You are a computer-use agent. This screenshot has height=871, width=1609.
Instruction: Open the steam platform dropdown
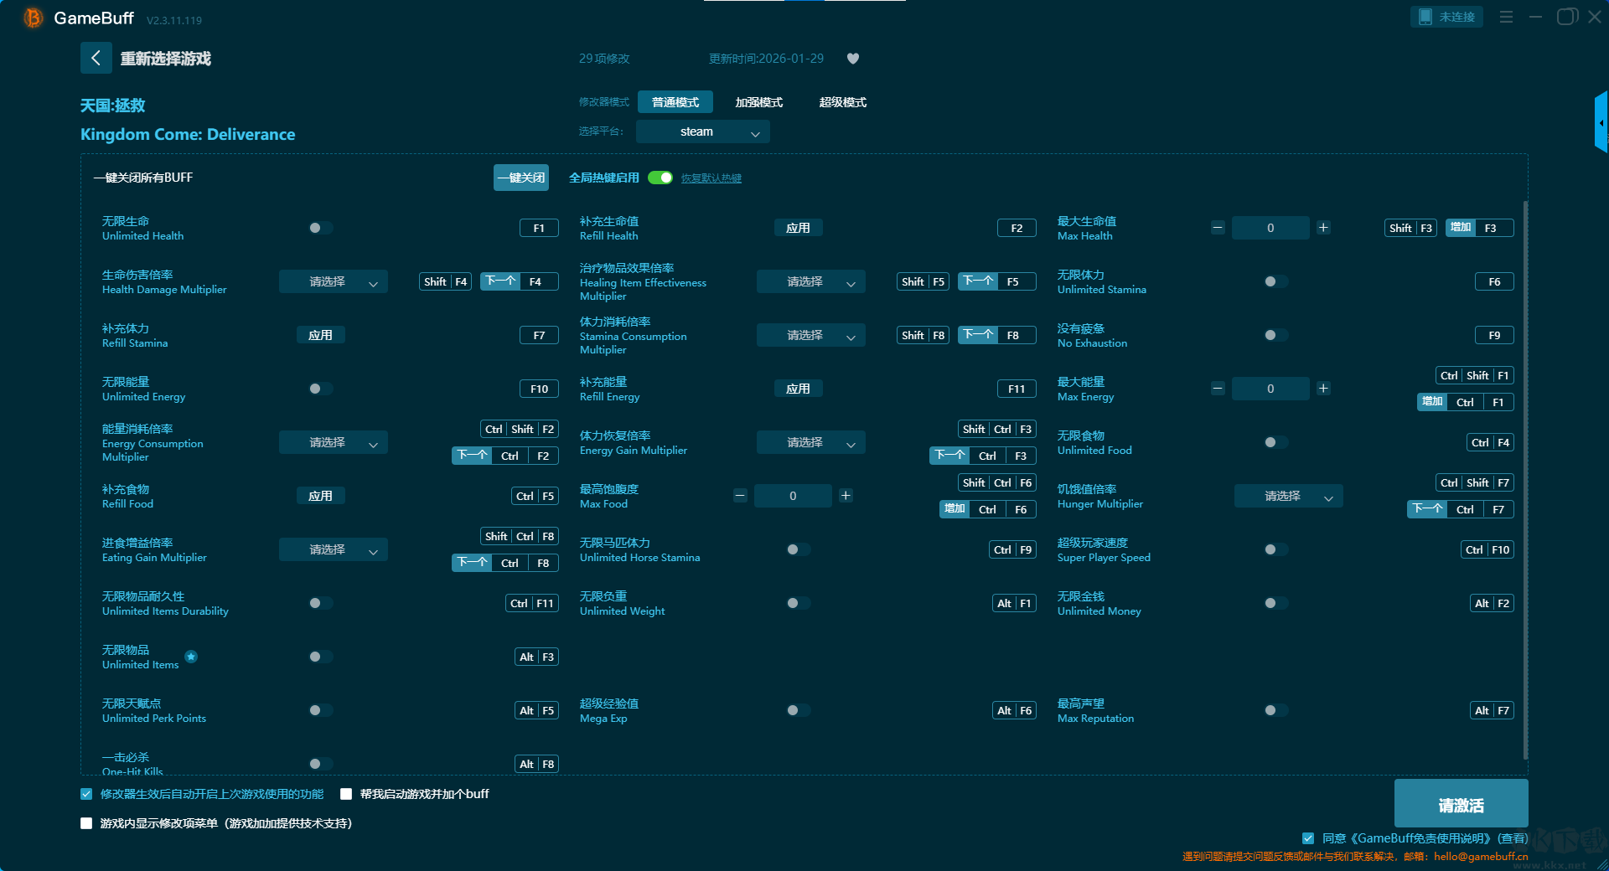(702, 131)
